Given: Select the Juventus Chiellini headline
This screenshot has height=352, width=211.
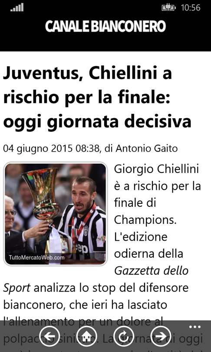Looking at the screenshot, I should 97,97.
